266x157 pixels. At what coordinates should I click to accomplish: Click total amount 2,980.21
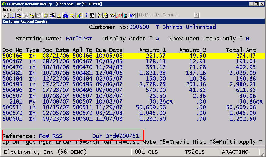(243, 85)
